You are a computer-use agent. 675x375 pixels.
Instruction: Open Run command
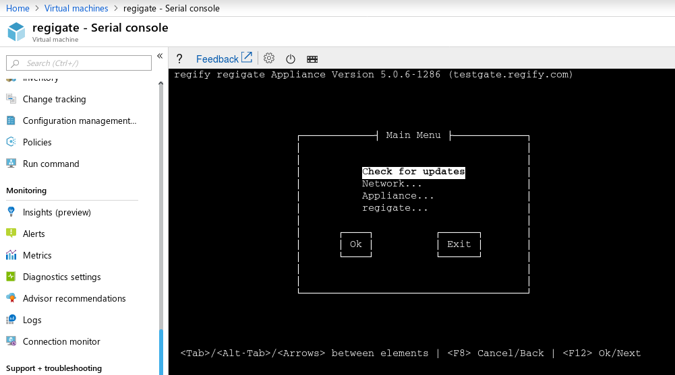tap(51, 164)
